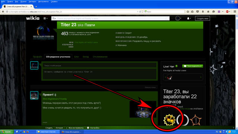Open the notifications bell icon
This screenshot has height=134, width=238.
coord(189,18)
